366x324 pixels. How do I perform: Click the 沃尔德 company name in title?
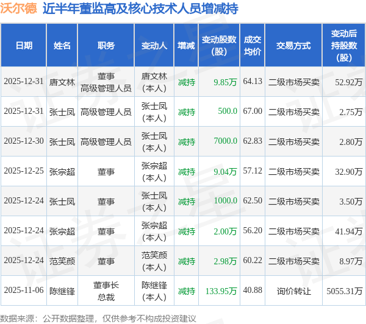tap(18, 9)
